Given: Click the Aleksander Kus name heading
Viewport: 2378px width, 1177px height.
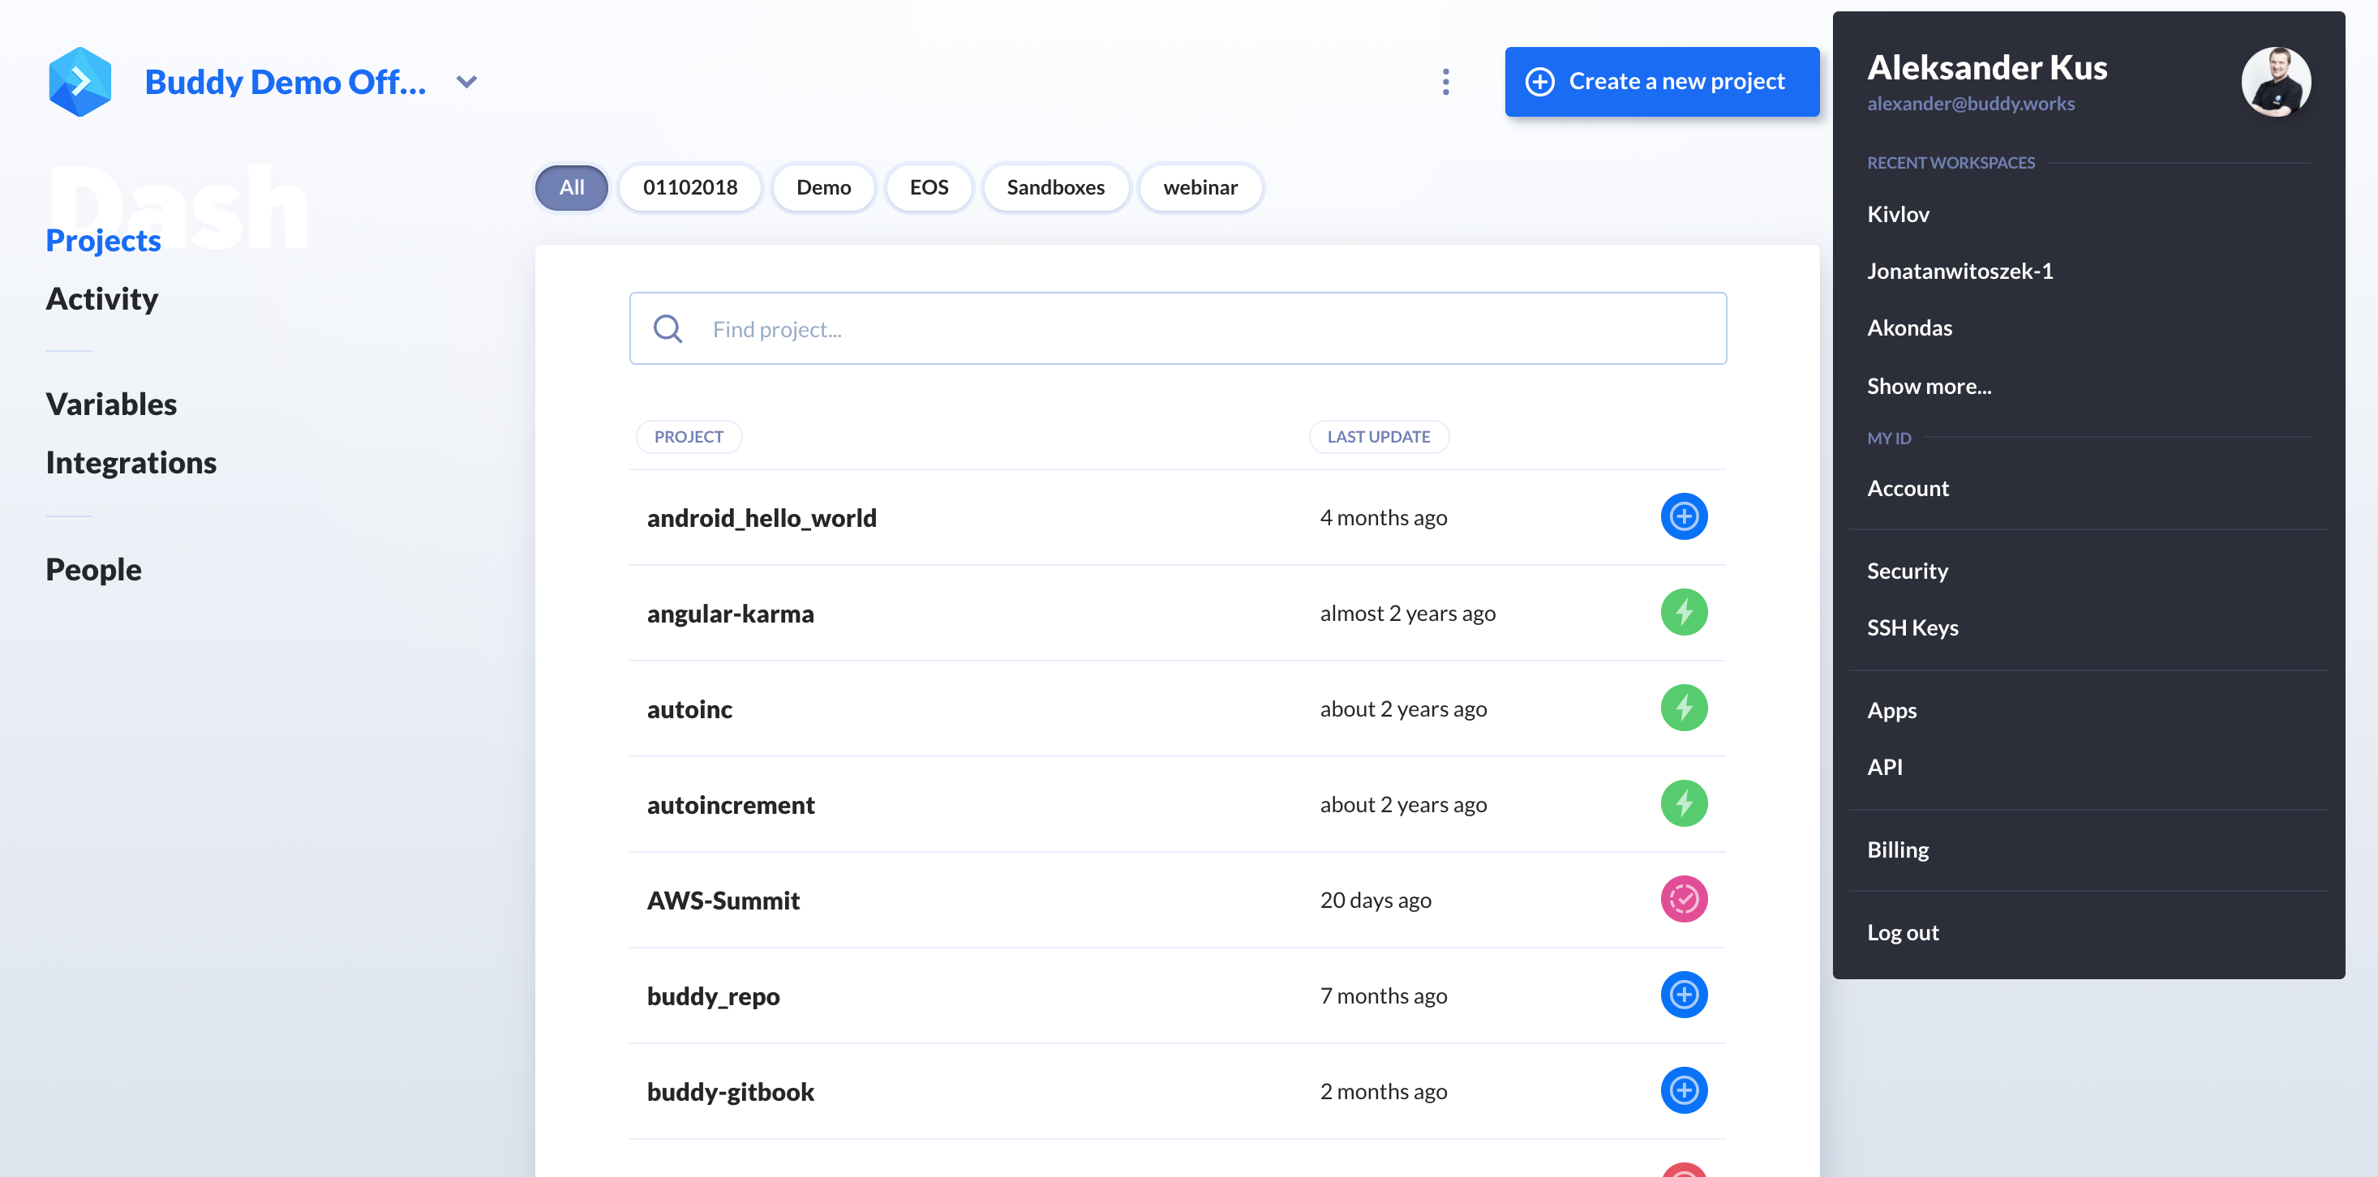Looking at the screenshot, I should click(1986, 67).
